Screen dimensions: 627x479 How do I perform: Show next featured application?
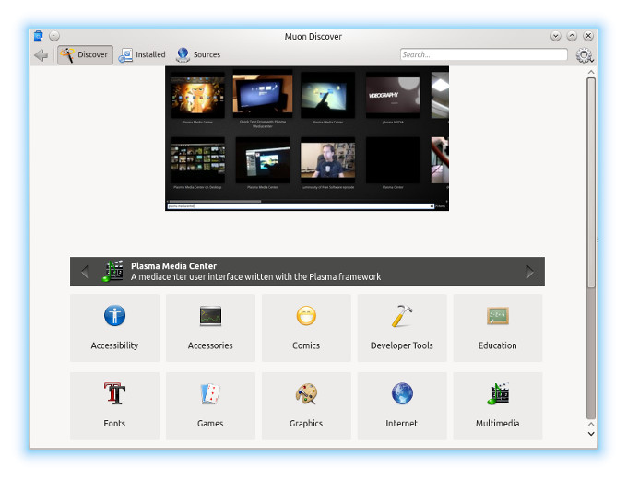(x=530, y=272)
